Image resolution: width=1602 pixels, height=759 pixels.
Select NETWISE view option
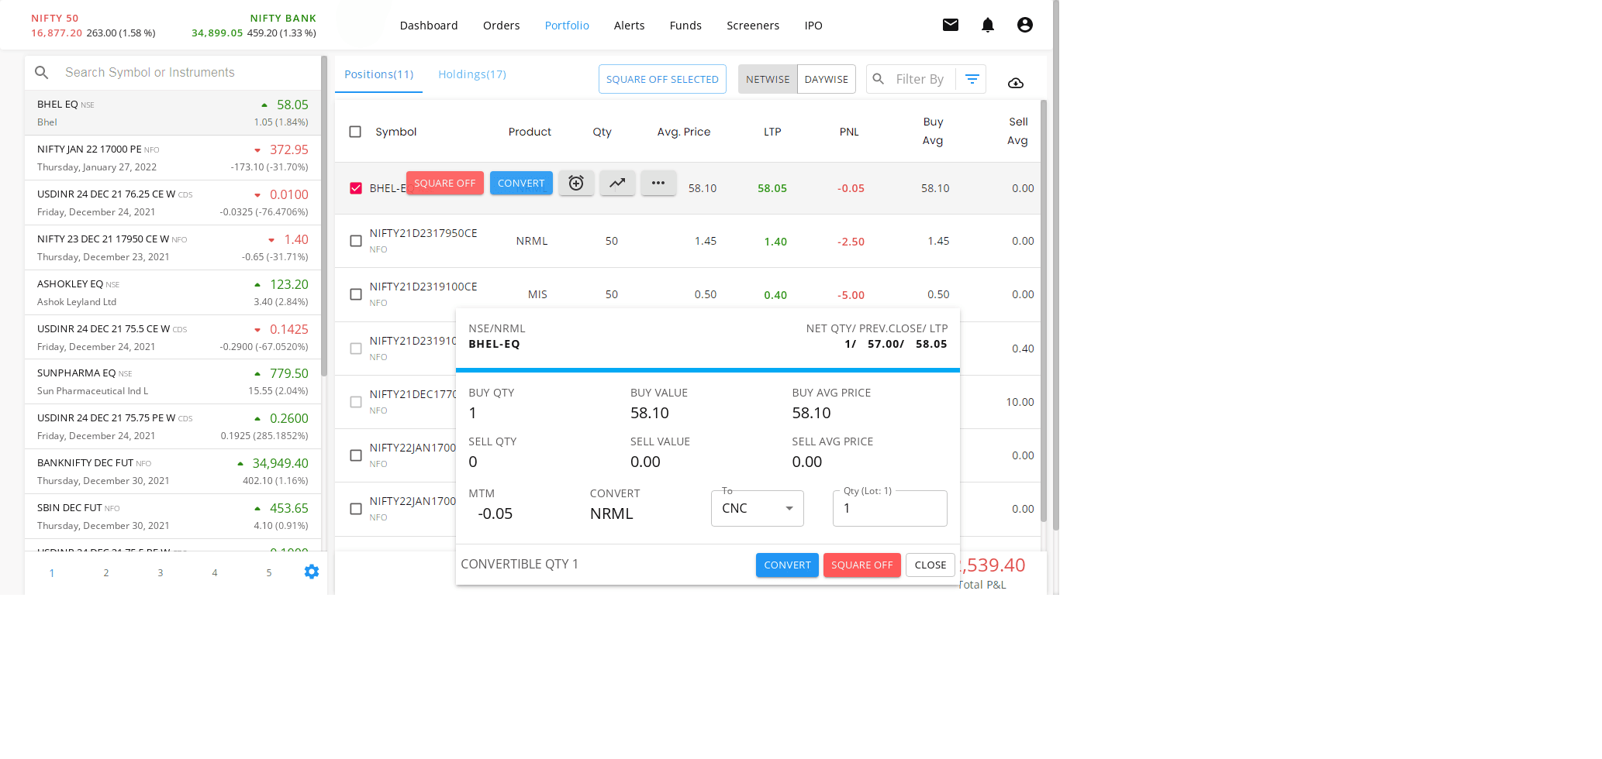[767, 79]
